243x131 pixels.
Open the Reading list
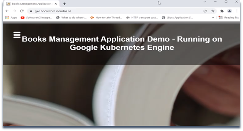pyautogui.click(x=228, y=18)
